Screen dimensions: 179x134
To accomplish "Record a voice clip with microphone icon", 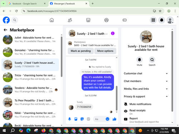I will pos(69,119).
